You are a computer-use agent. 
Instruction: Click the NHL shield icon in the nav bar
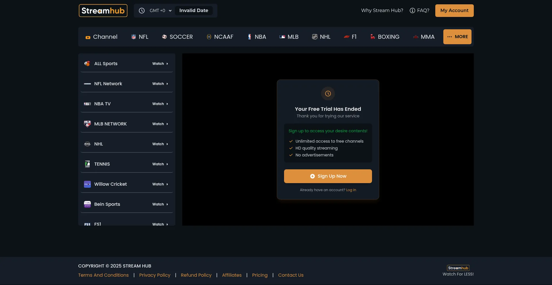[315, 37]
